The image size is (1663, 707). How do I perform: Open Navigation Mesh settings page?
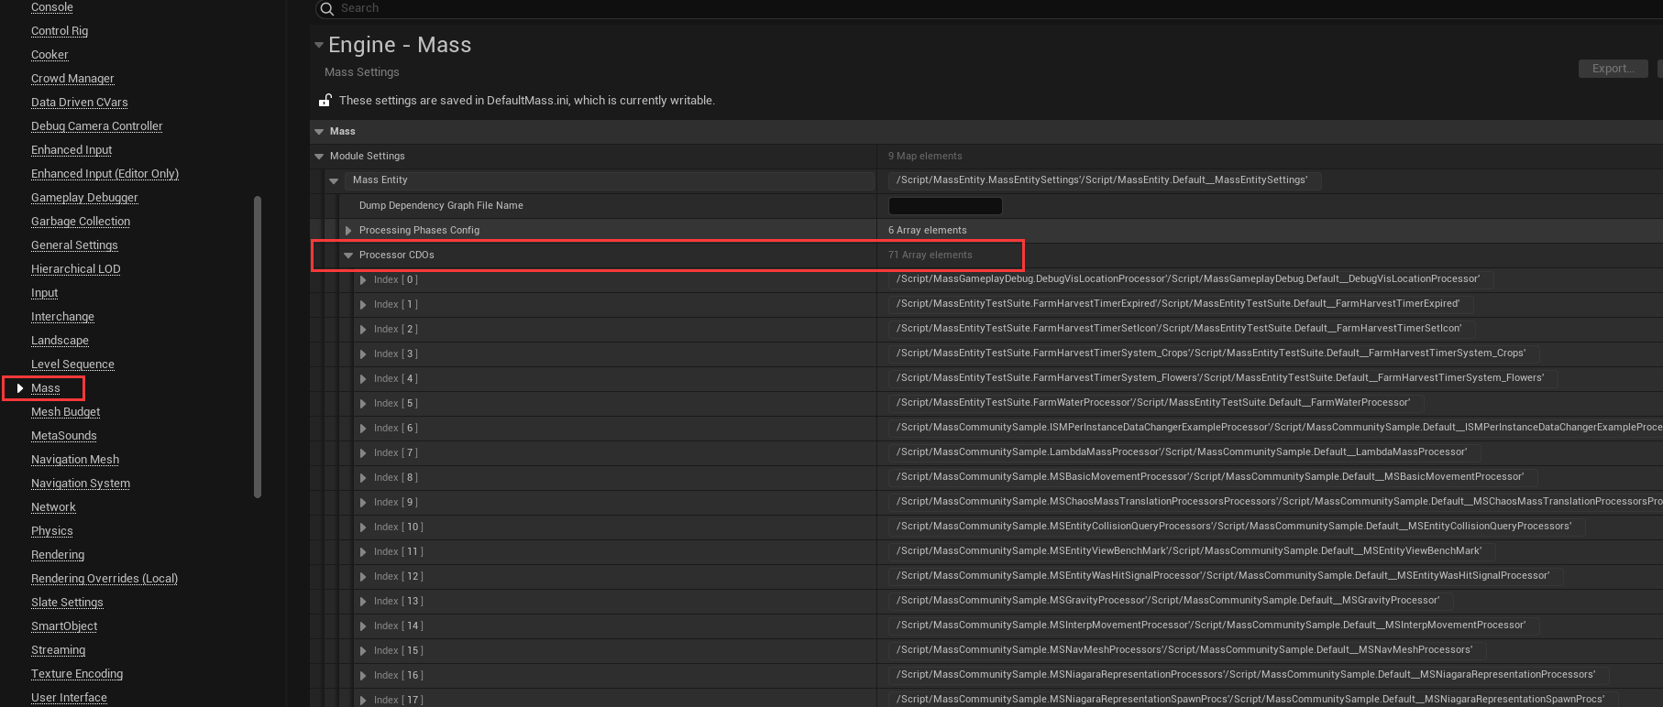[x=75, y=460]
